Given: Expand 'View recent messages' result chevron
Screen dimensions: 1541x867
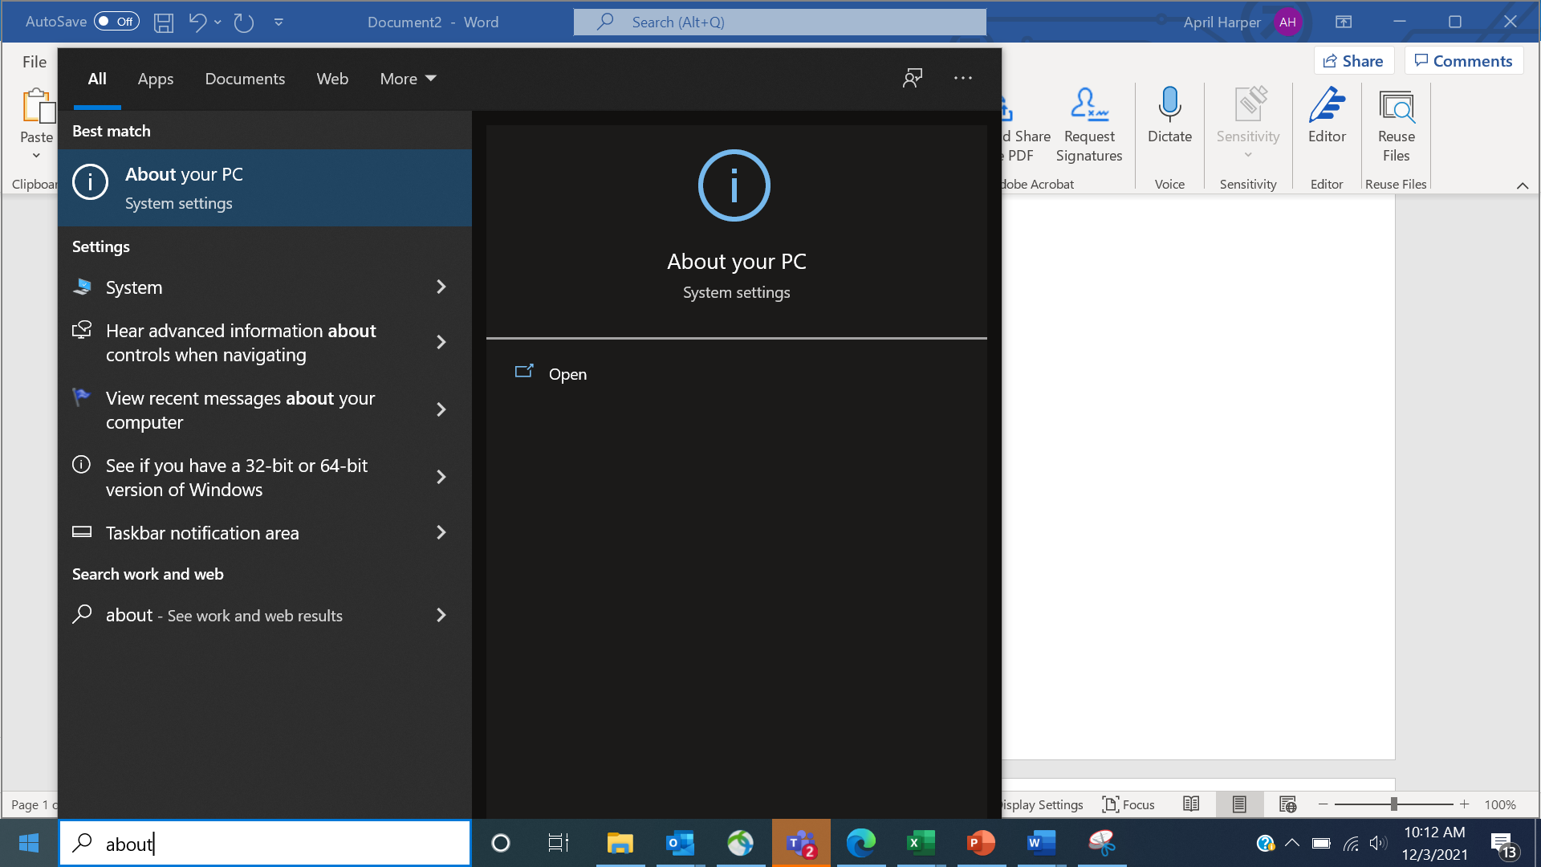Looking at the screenshot, I should (x=441, y=409).
